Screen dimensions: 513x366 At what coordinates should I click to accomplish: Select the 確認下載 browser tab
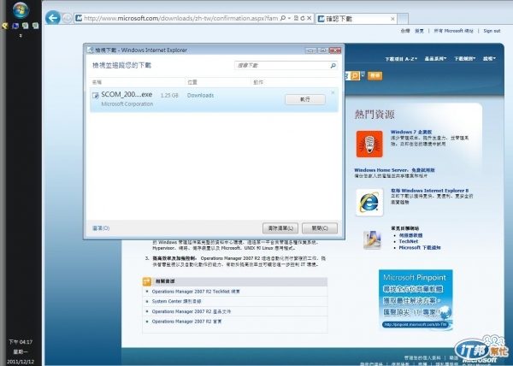(x=357, y=19)
